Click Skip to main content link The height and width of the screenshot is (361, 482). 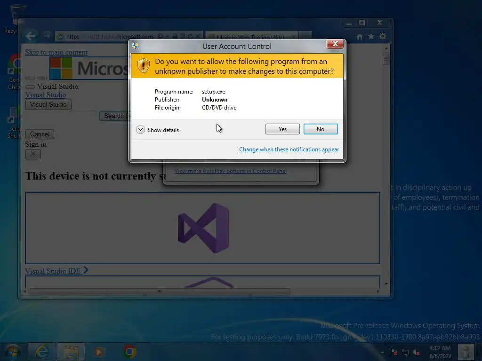coord(56,52)
